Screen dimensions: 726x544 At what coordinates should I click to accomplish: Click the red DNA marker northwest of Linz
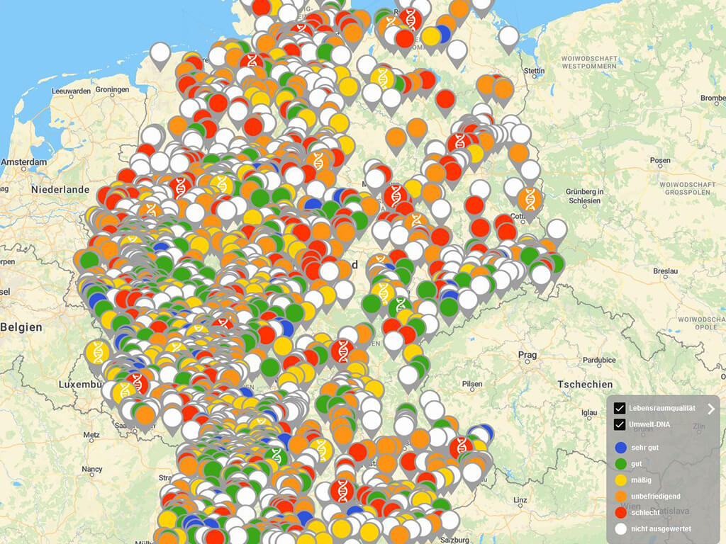(x=461, y=447)
